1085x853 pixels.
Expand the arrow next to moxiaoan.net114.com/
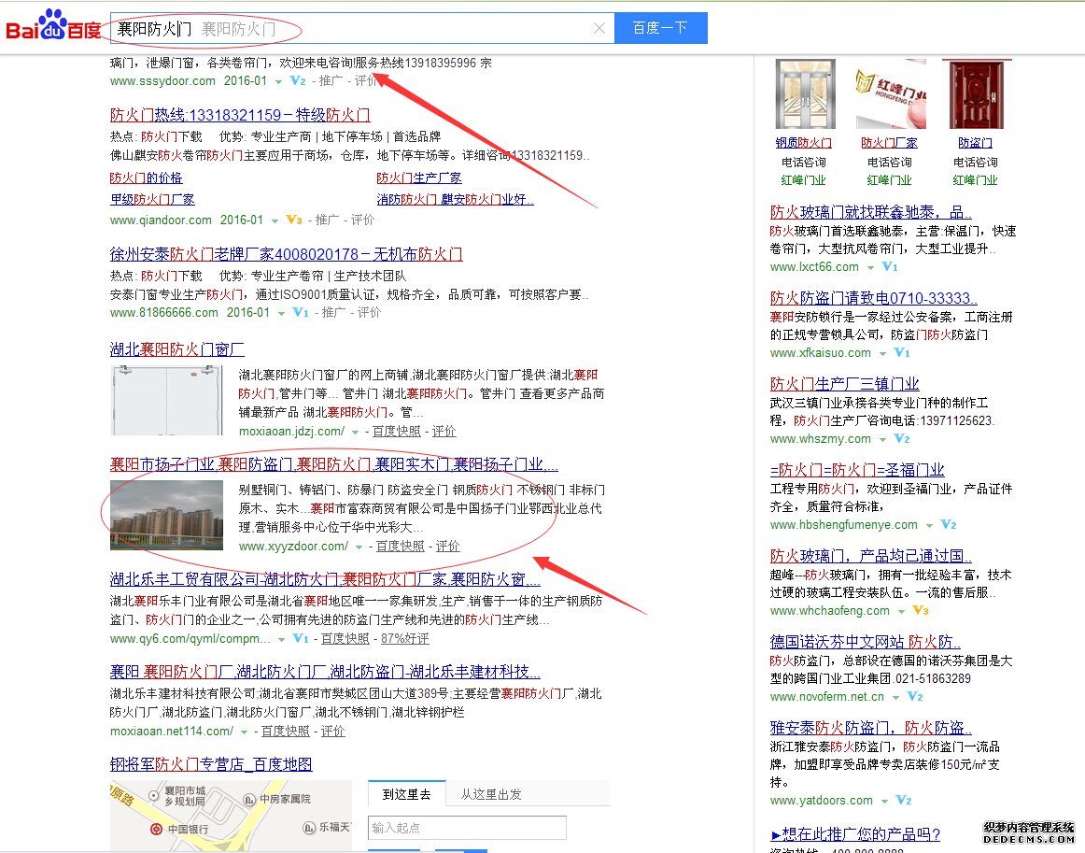click(244, 732)
